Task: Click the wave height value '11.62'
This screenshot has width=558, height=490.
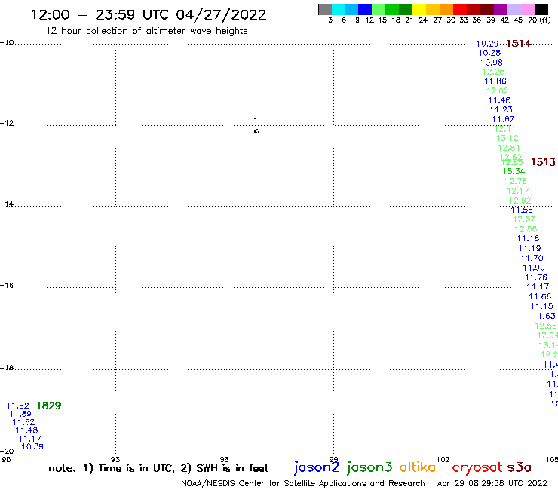Action: coord(23,422)
